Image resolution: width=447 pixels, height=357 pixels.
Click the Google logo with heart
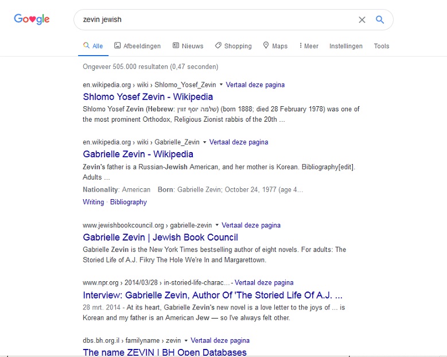tap(32, 19)
